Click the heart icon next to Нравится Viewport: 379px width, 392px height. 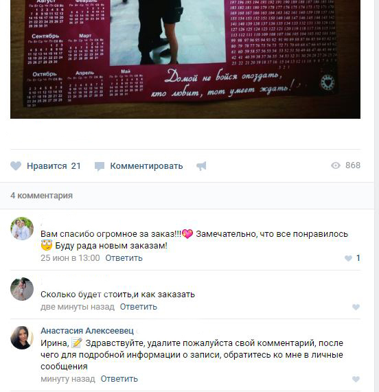point(16,165)
